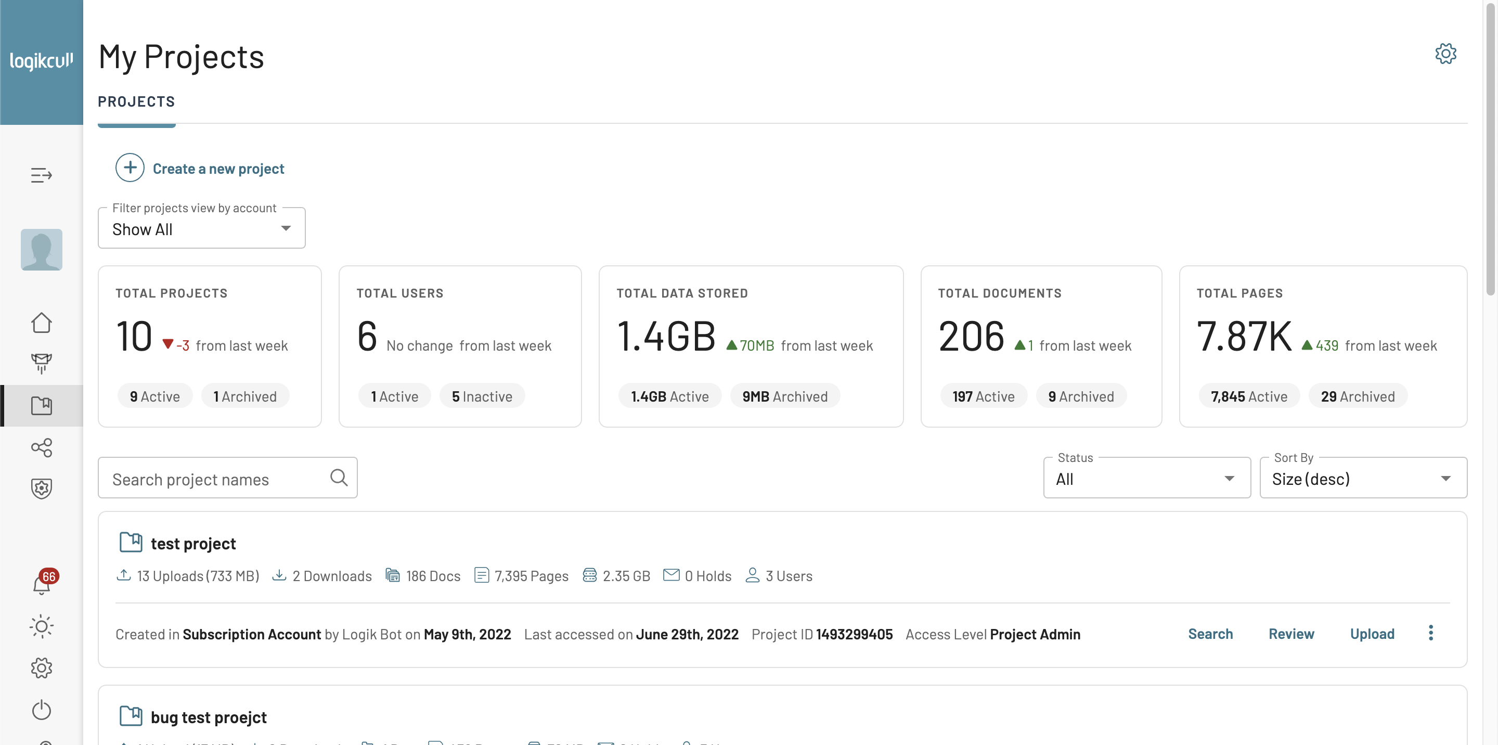Open the Projects folder icon in sidebar
Screen dimensions: 1498x745
point(41,405)
